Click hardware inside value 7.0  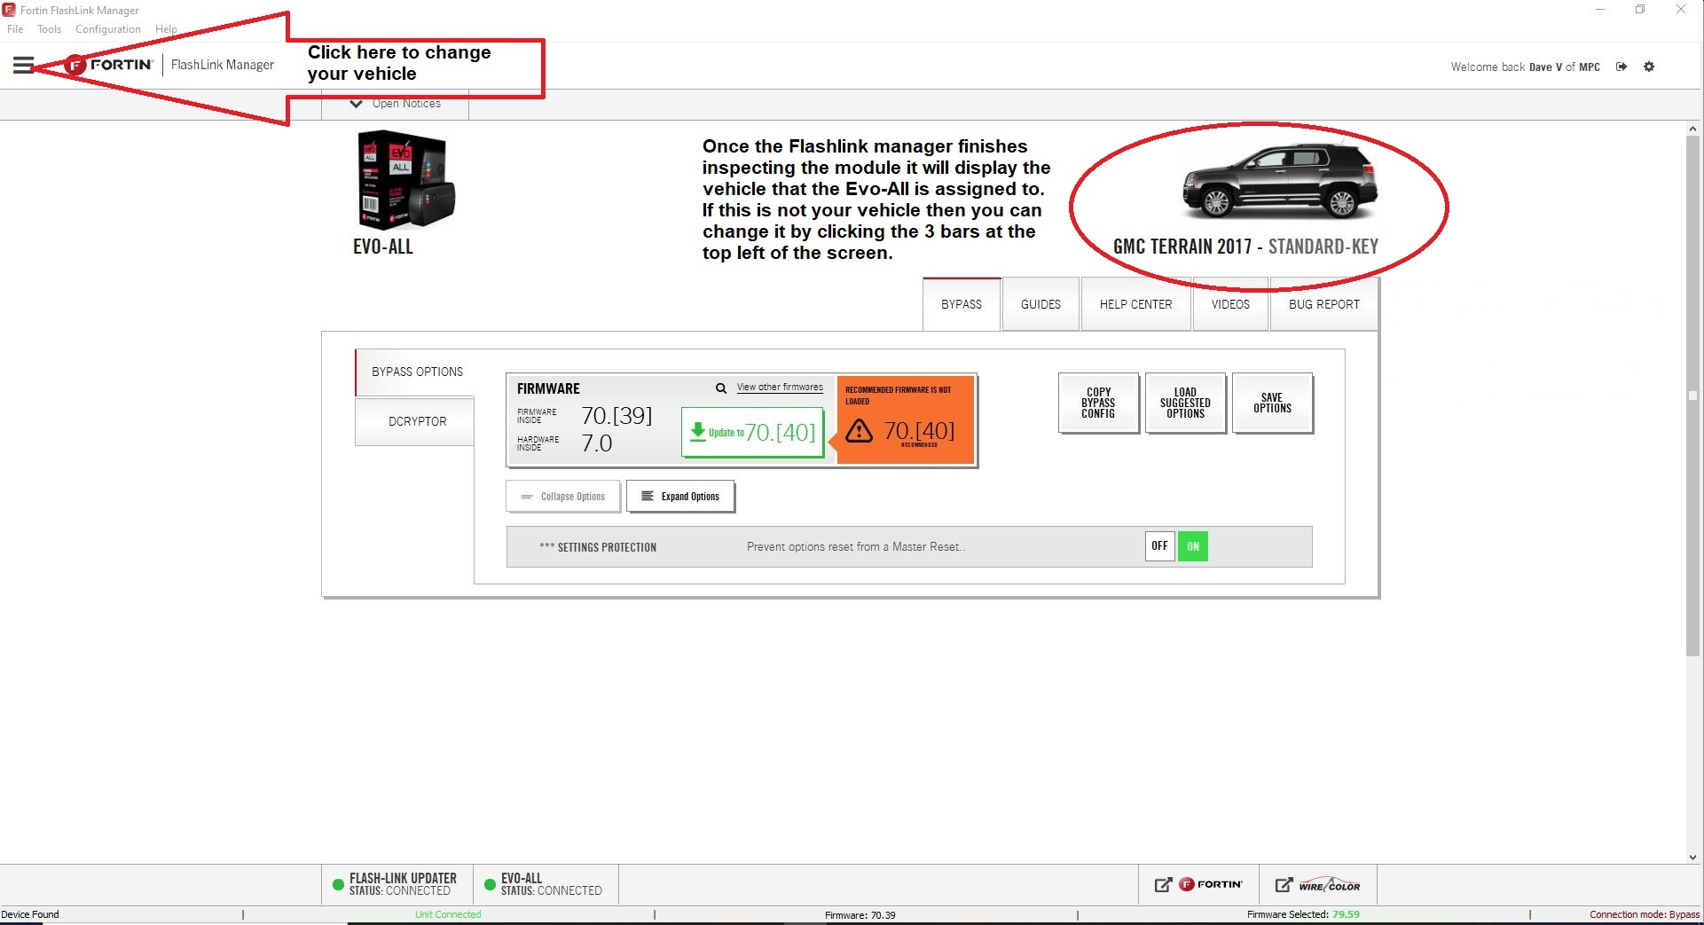tap(597, 443)
